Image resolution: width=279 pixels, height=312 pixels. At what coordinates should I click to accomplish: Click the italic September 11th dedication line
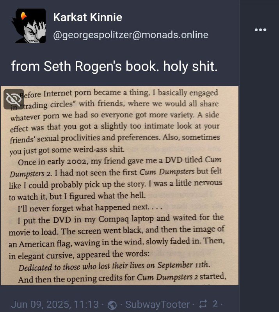(114, 266)
